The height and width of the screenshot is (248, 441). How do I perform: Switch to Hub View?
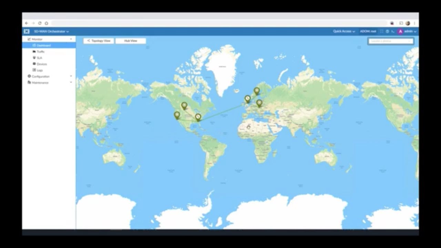pos(131,41)
